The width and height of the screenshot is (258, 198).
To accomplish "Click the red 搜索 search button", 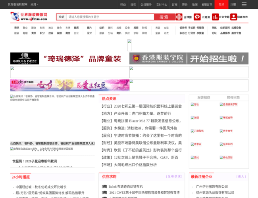I will [164, 17].
